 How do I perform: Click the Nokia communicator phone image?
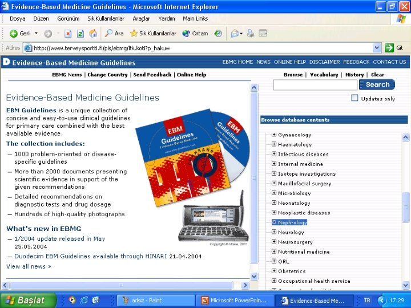pyautogui.click(x=213, y=216)
